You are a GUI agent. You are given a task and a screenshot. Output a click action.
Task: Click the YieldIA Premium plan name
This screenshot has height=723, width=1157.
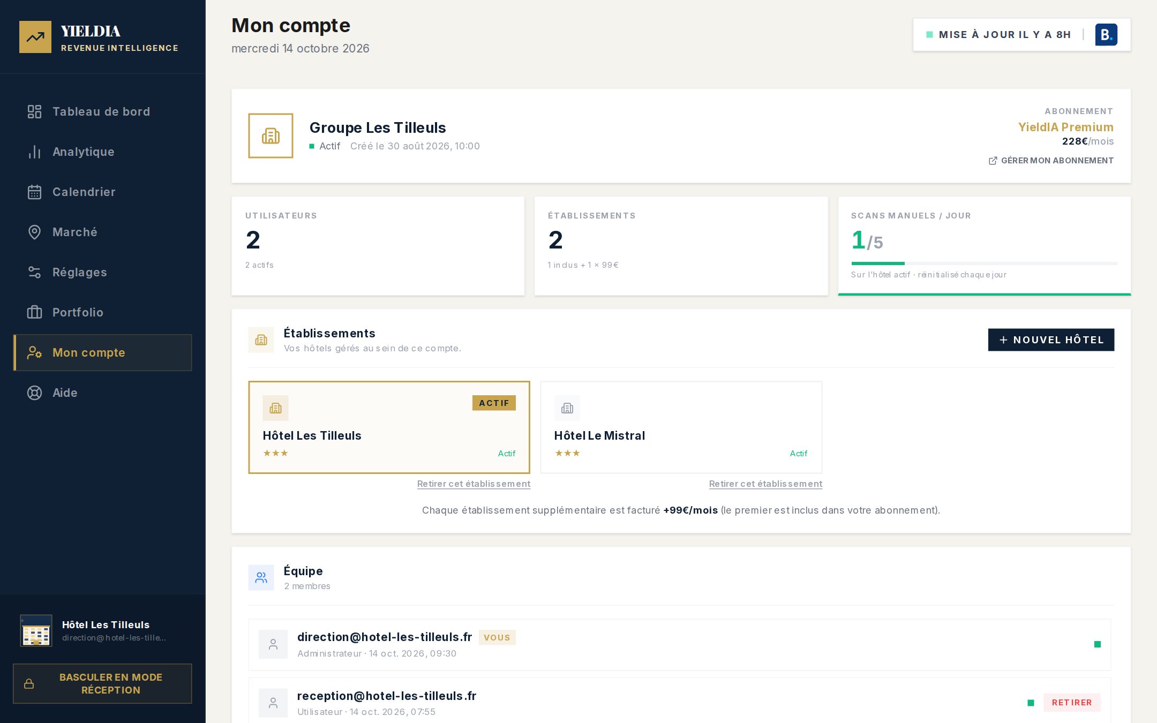pyautogui.click(x=1065, y=127)
